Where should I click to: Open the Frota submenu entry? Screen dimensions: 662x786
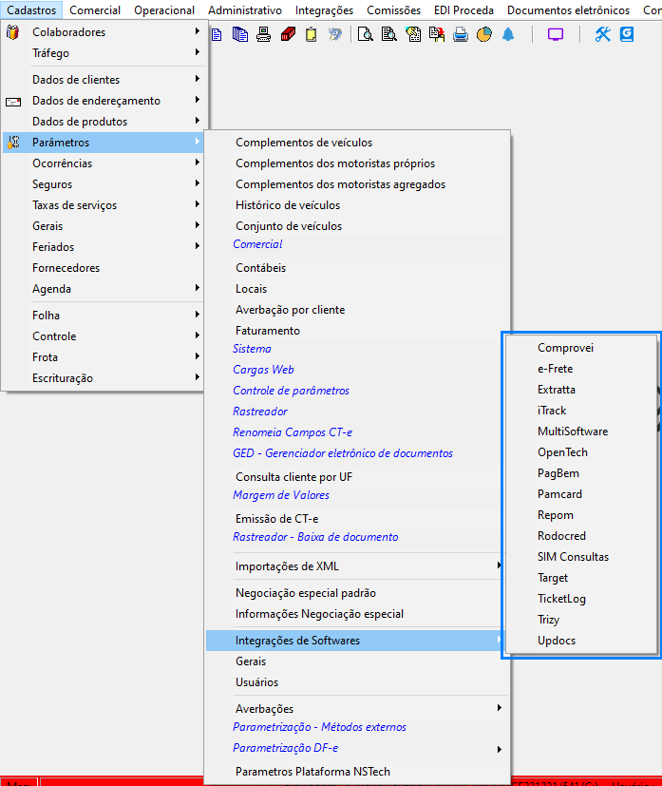coord(104,357)
